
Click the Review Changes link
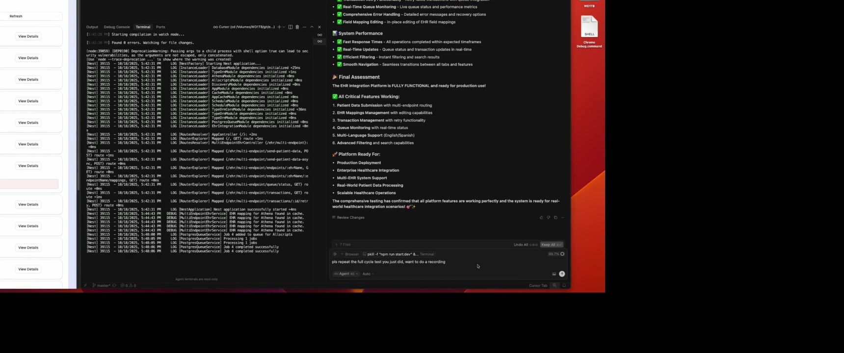point(350,218)
